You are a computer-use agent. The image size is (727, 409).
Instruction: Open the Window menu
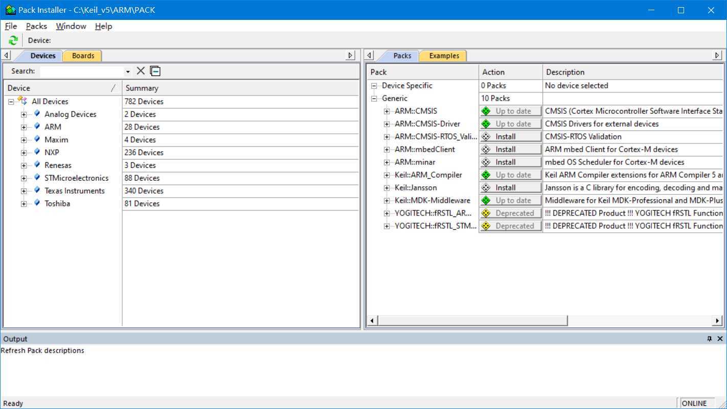pyautogui.click(x=71, y=26)
